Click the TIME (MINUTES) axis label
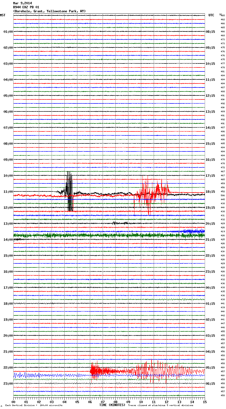 click(x=112, y=405)
